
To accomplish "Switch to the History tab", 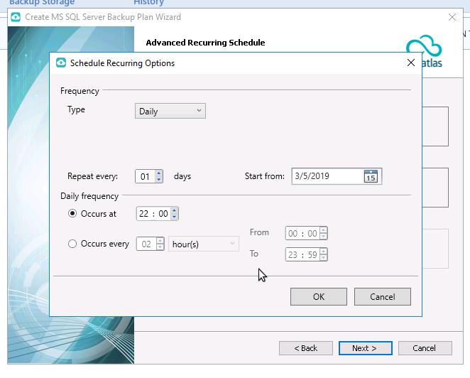I will tap(148, 2).
